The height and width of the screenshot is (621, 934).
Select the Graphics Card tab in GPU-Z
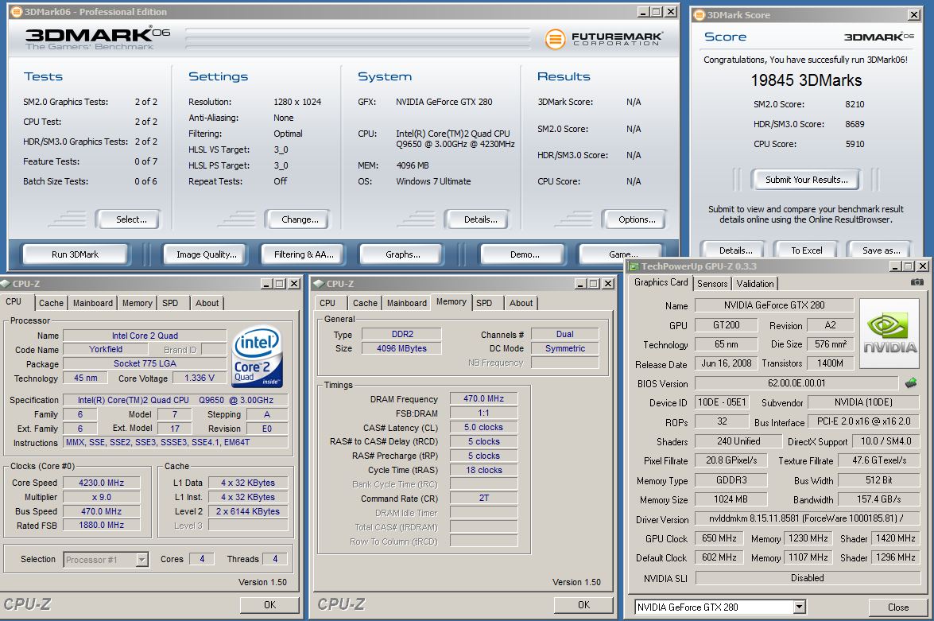[x=661, y=282]
